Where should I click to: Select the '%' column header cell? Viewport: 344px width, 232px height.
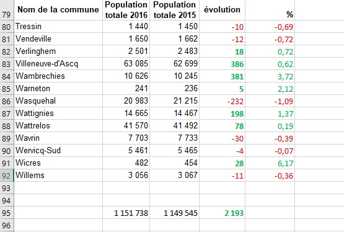[270, 10]
